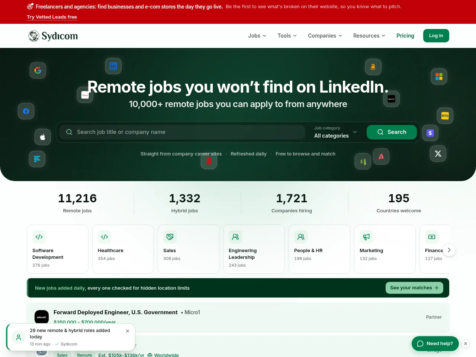
Task: Click the Netflix floating logo icon
Action: pyautogui.click(x=209, y=161)
